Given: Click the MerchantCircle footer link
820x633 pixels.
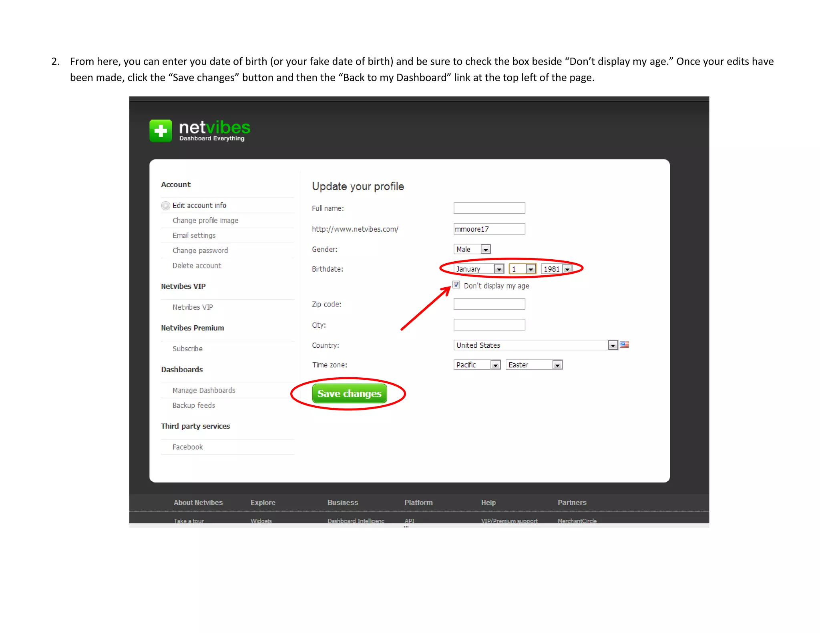Looking at the screenshot, I should [x=577, y=521].
